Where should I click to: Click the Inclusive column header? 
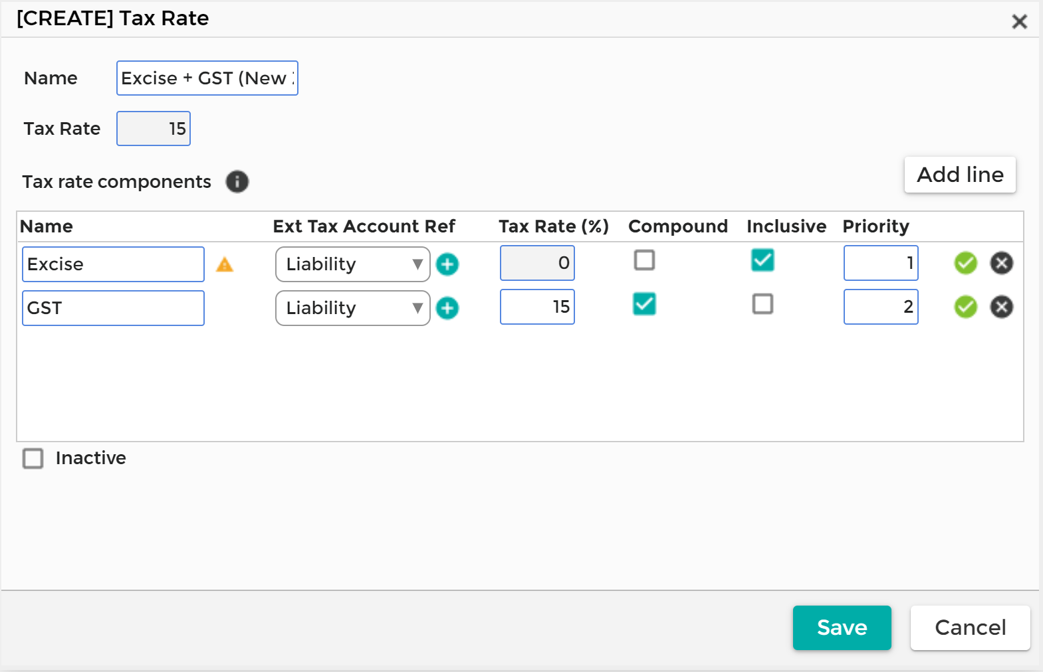tap(786, 226)
